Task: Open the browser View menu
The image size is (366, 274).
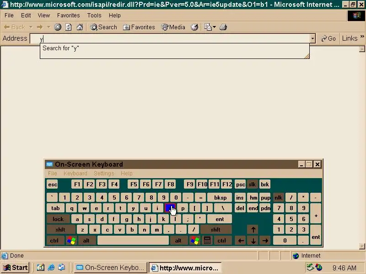Action: click(43, 16)
